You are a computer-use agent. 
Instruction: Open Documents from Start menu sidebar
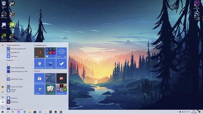click(x=3, y=92)
